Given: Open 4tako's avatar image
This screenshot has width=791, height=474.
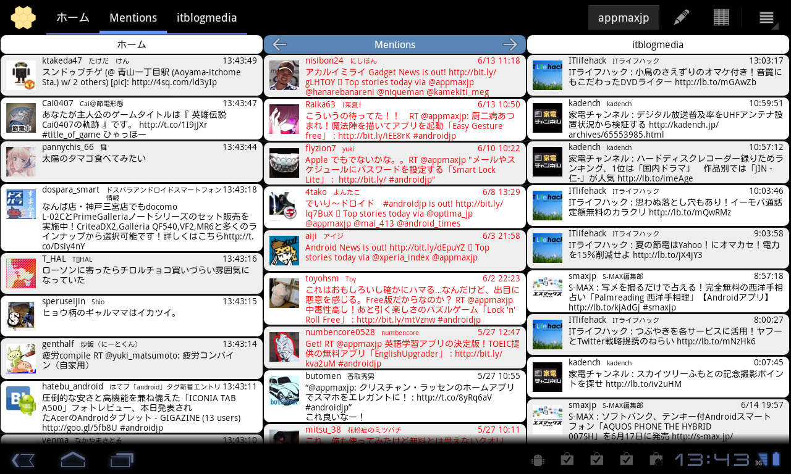Looking at the screenshot, I should point(284,207).
